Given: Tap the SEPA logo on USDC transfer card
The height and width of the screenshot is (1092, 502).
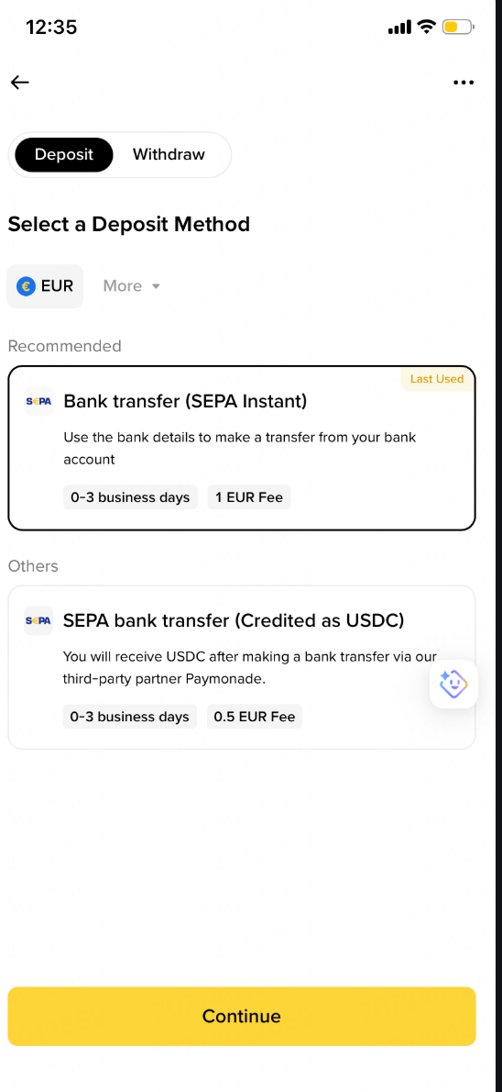Looking at the screenshot, I should [38, 619].
